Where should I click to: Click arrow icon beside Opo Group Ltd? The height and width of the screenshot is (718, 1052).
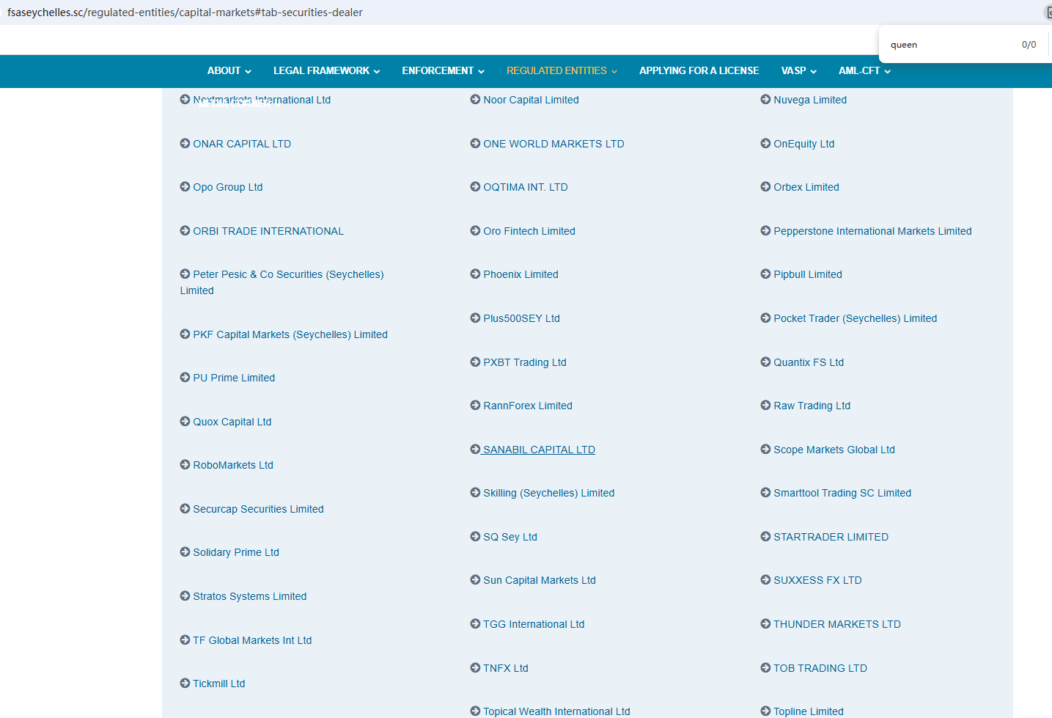tap(185, 187)
